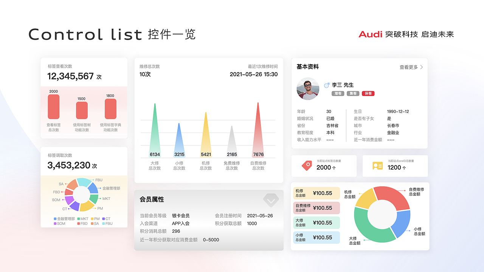Viewport: 484px width, 272px height.
Task: Click 李三's profile photo
Action: pos(307,89)
